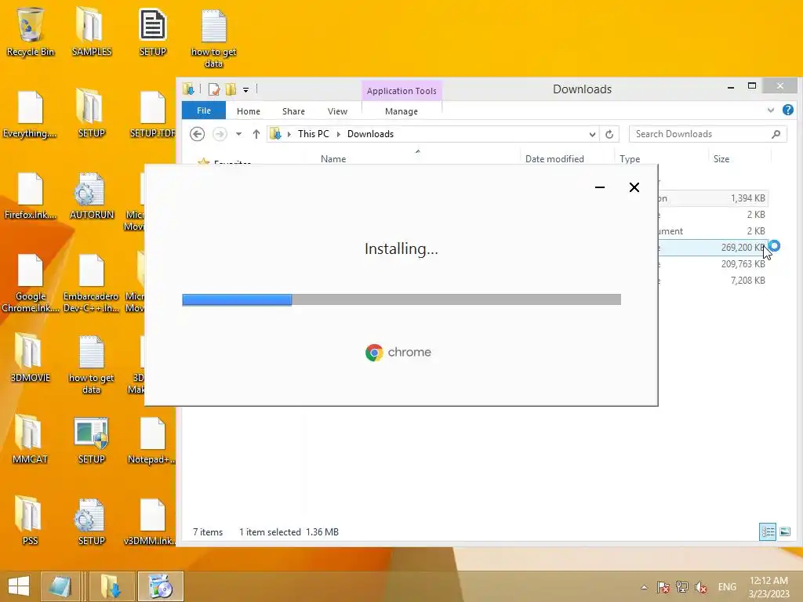Switch to the View ribbon tab
The image size is (803, 602).
pos(337,111)
